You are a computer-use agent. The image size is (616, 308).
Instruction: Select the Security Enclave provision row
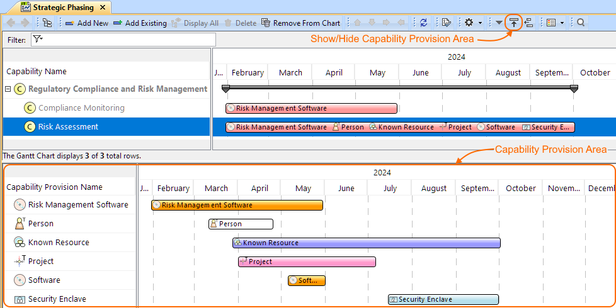coord(69,299)
